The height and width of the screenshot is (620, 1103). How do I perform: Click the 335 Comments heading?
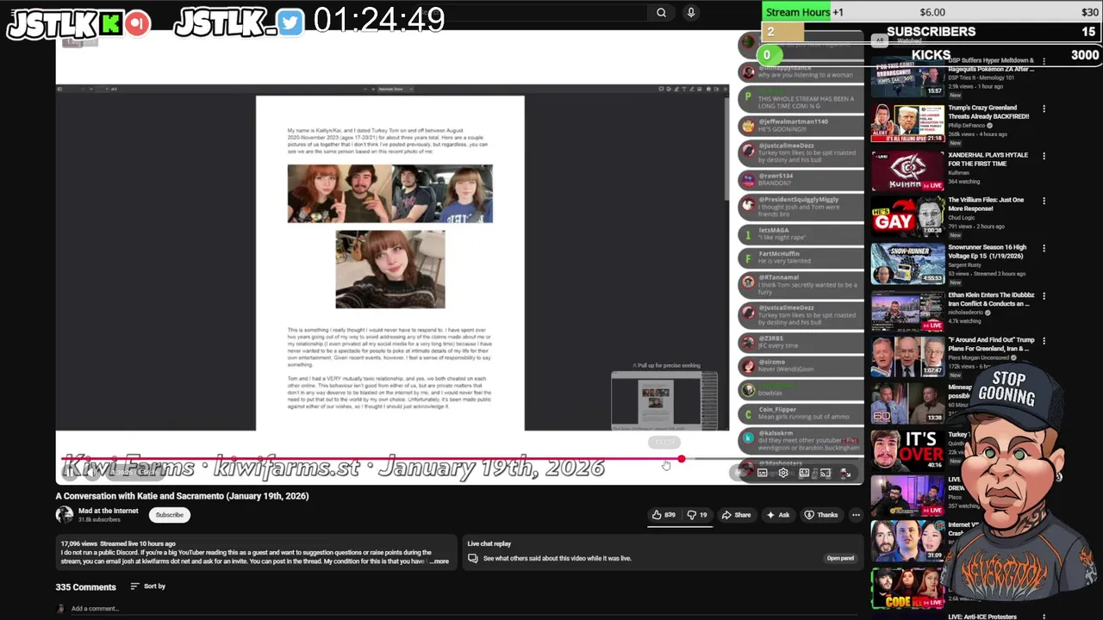point(85,587)
